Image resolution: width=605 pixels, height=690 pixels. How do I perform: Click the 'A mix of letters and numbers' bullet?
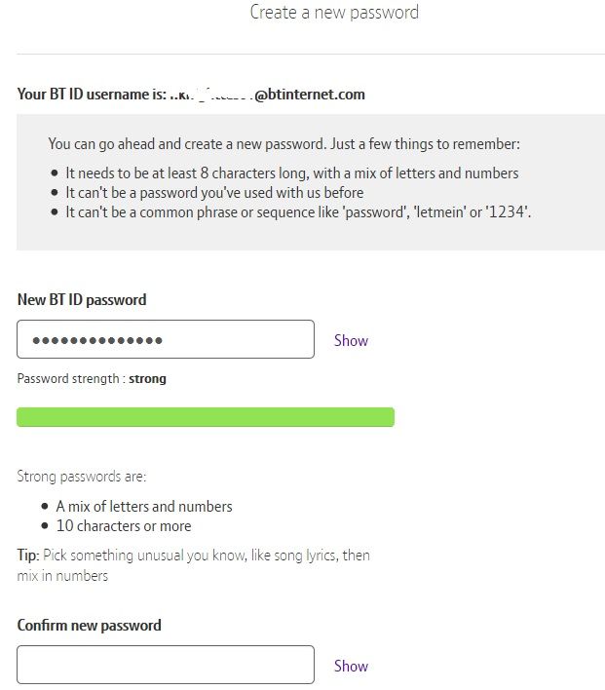[144, 506]
